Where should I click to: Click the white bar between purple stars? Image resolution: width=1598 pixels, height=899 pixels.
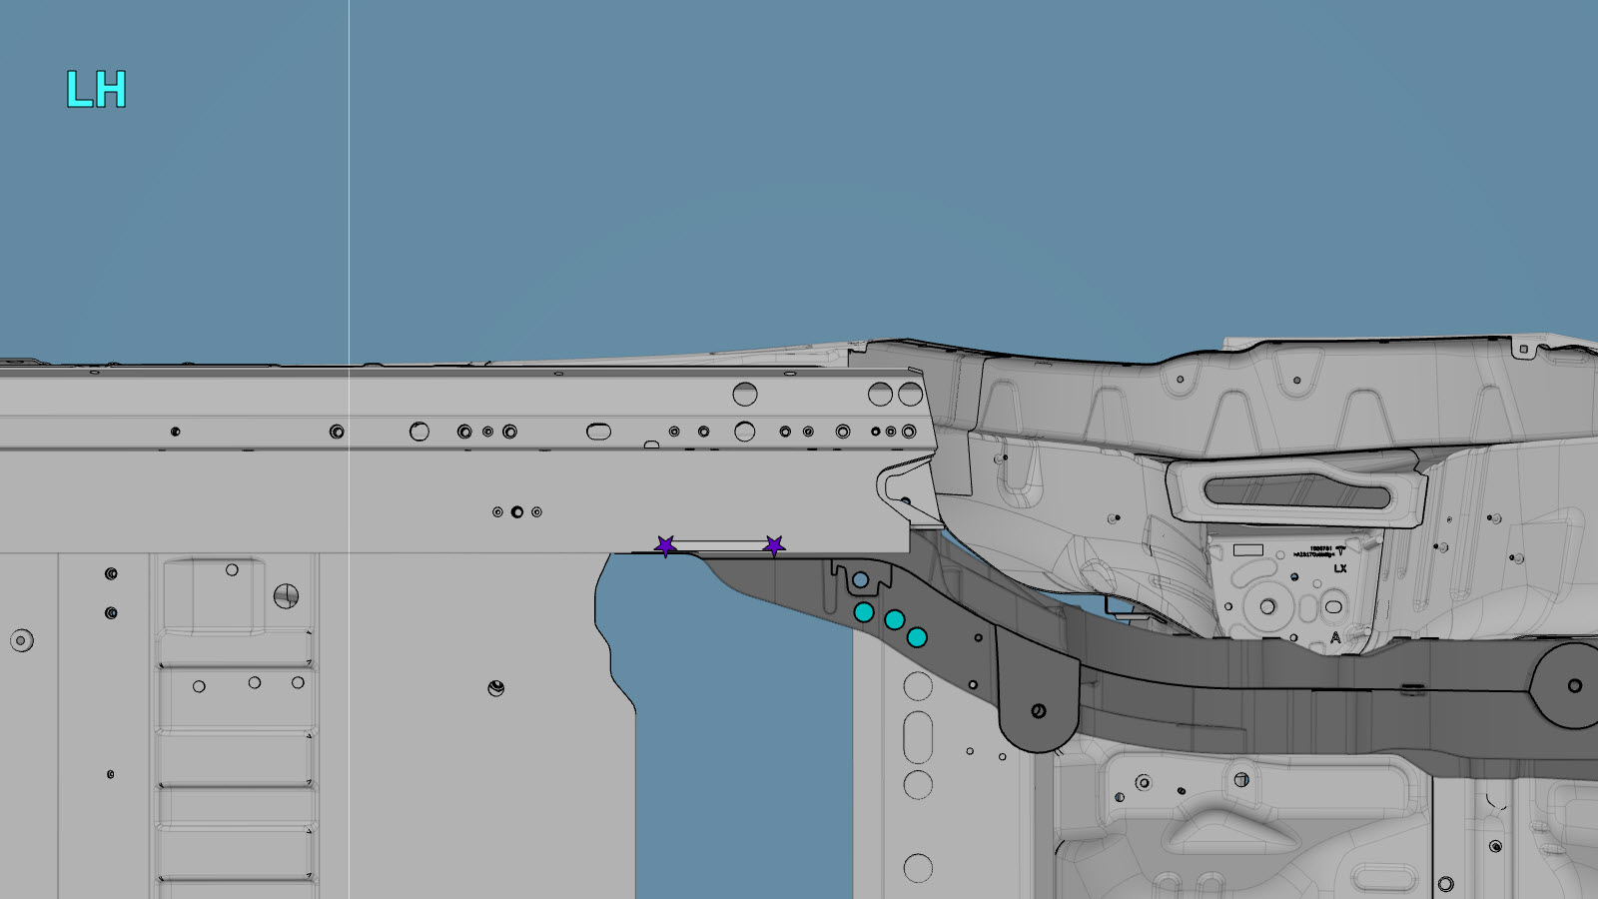pos(719,545)
